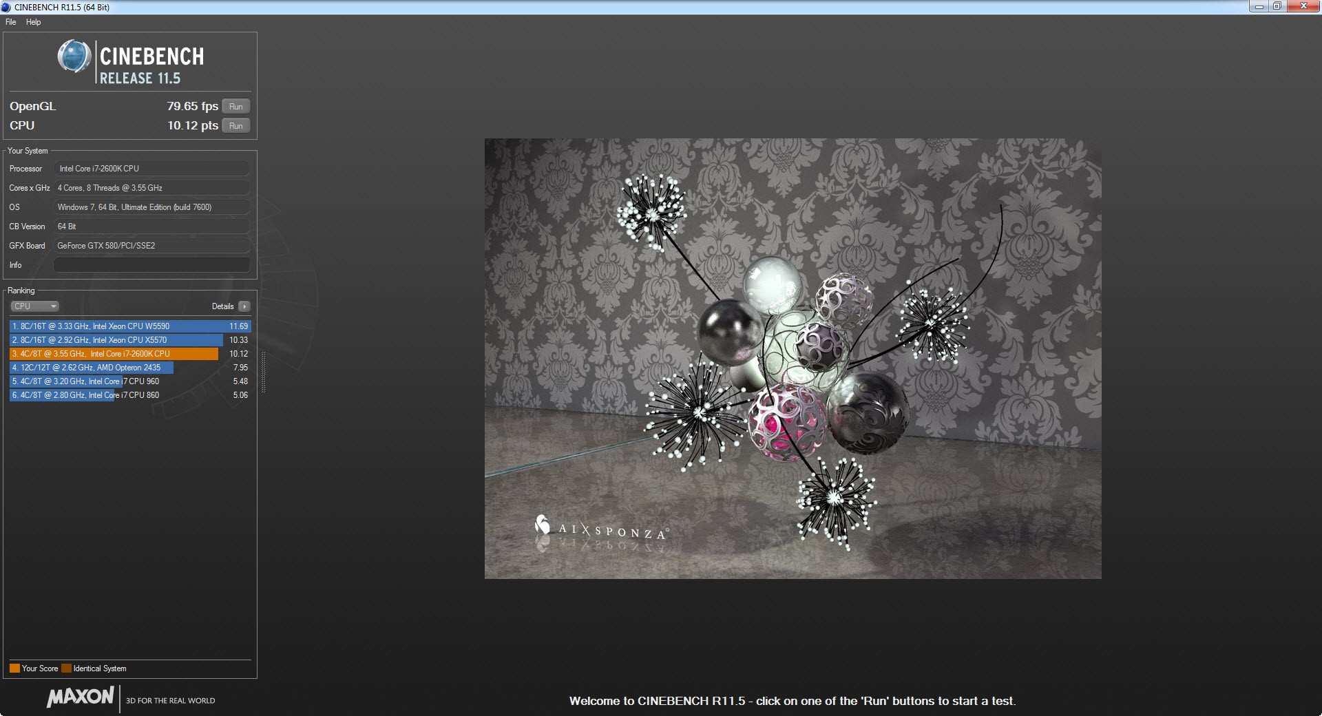The image size is (1322, 716).
Task: Close the Cinebench window
Action: coord(1303,6)
